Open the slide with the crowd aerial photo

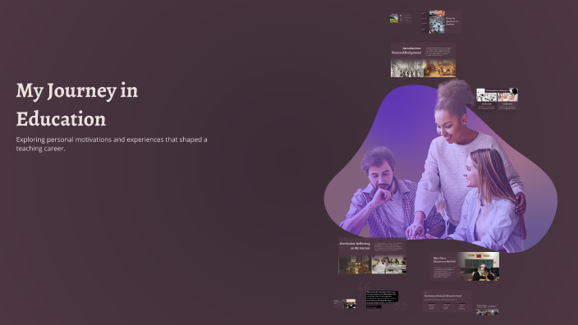tap(441, 21)
